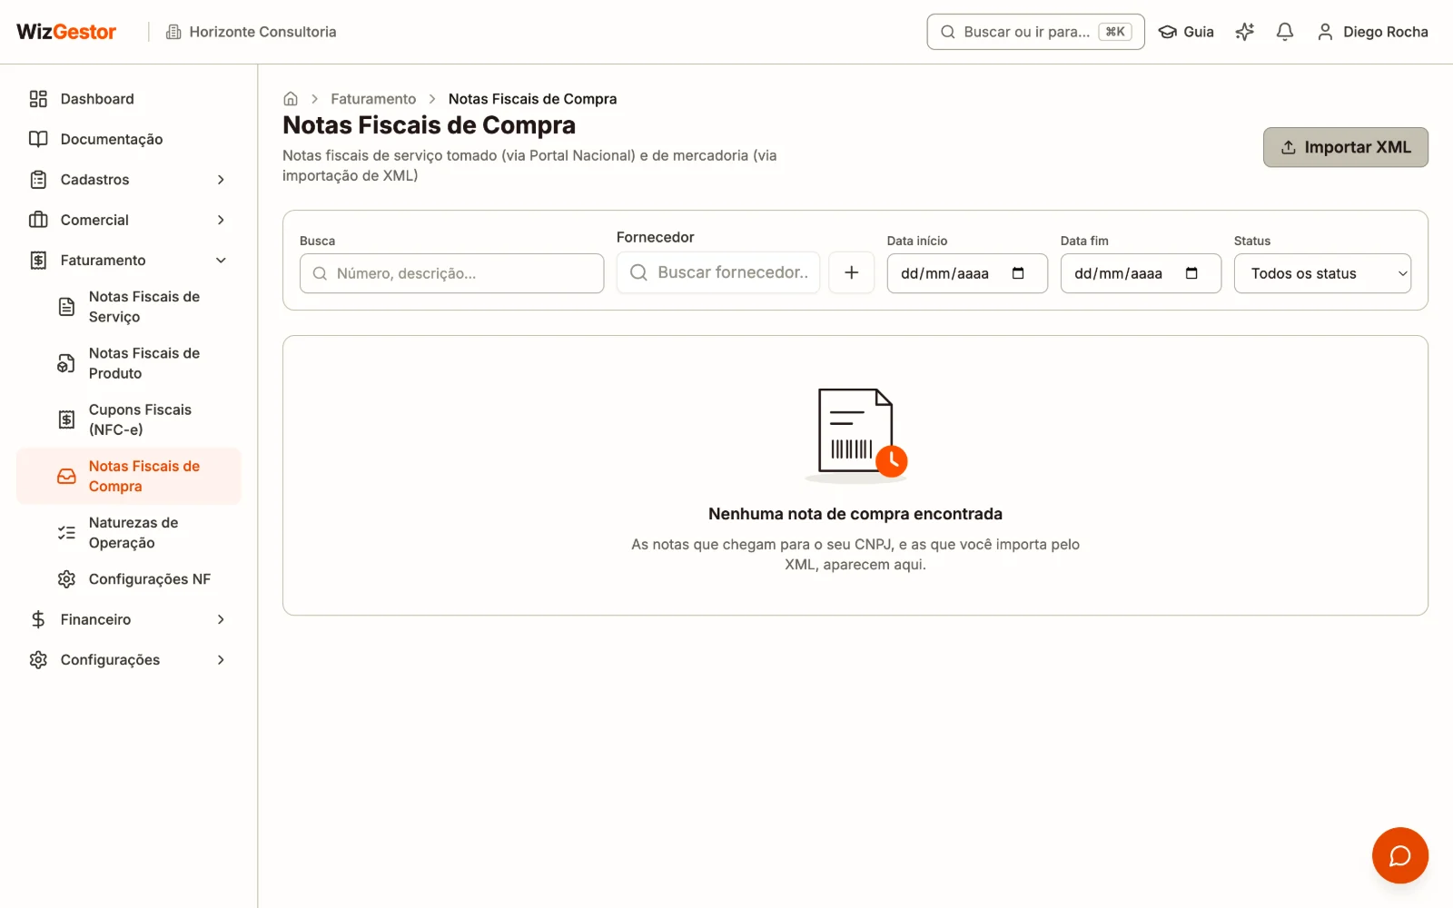Click the AI sparkles icon in header
The width and height of the screenshot is (1453, 908).
(1244, 32)
